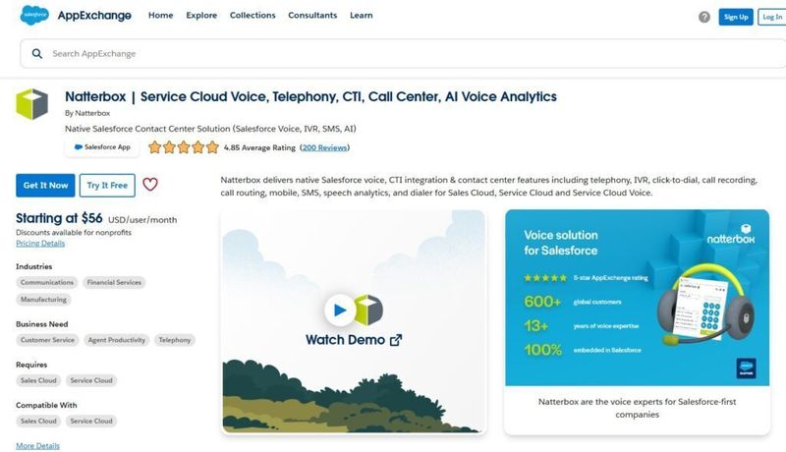786x452 pixels.
Task: Open the help question mark icon
Action: pyautogui.click(x=704, y=17)
